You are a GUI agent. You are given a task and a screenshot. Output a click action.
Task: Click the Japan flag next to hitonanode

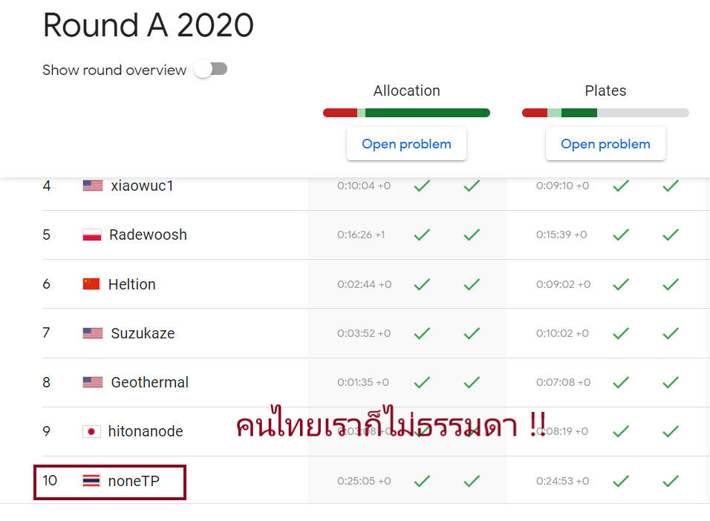coord(91,431)
